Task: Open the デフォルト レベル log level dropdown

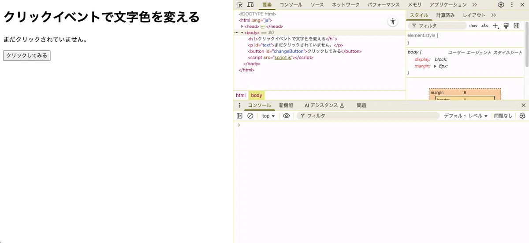Action: coord(466,116)
